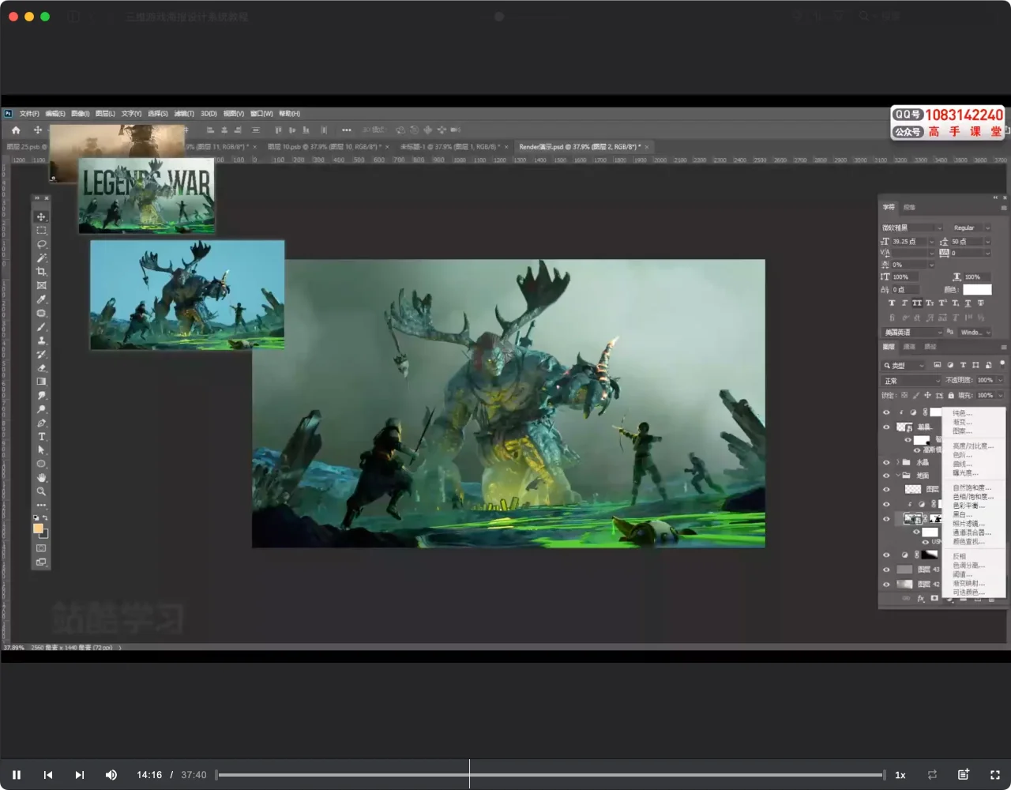
Task: Choose 曲线... from adjustment menu
Action: tap(963, 464)
